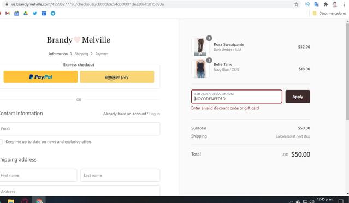349x203 pixels.
Task: Go to the Information breadcrumb step
Action: pos(58,54)
